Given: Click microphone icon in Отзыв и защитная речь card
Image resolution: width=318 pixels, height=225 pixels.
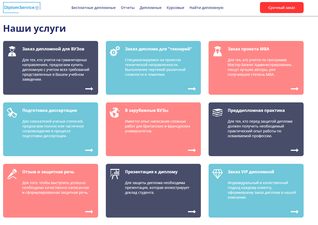Looking at the screenshot, I should tap(12, 174).
